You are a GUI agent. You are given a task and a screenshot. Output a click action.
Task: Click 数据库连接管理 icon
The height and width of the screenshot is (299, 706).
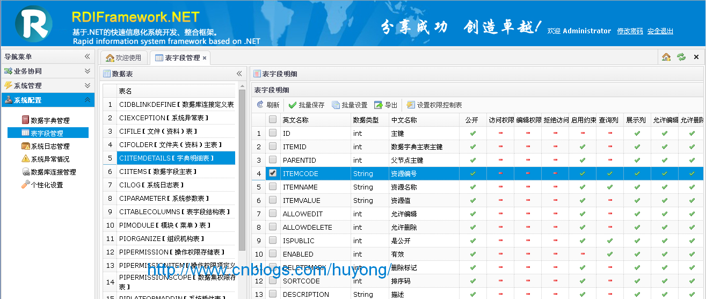(x=26, y=172)
